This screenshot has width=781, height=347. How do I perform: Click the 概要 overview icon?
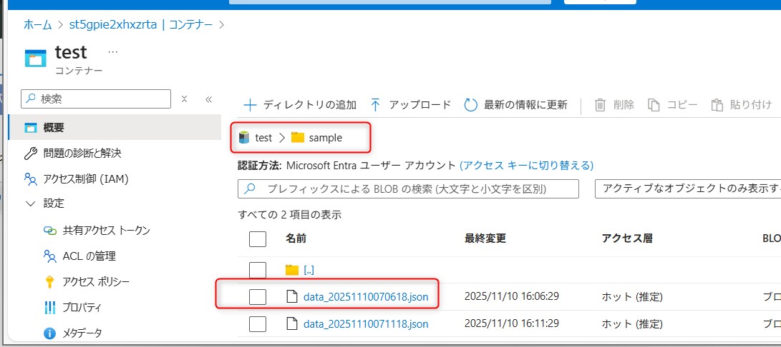[x=31, y=128]
